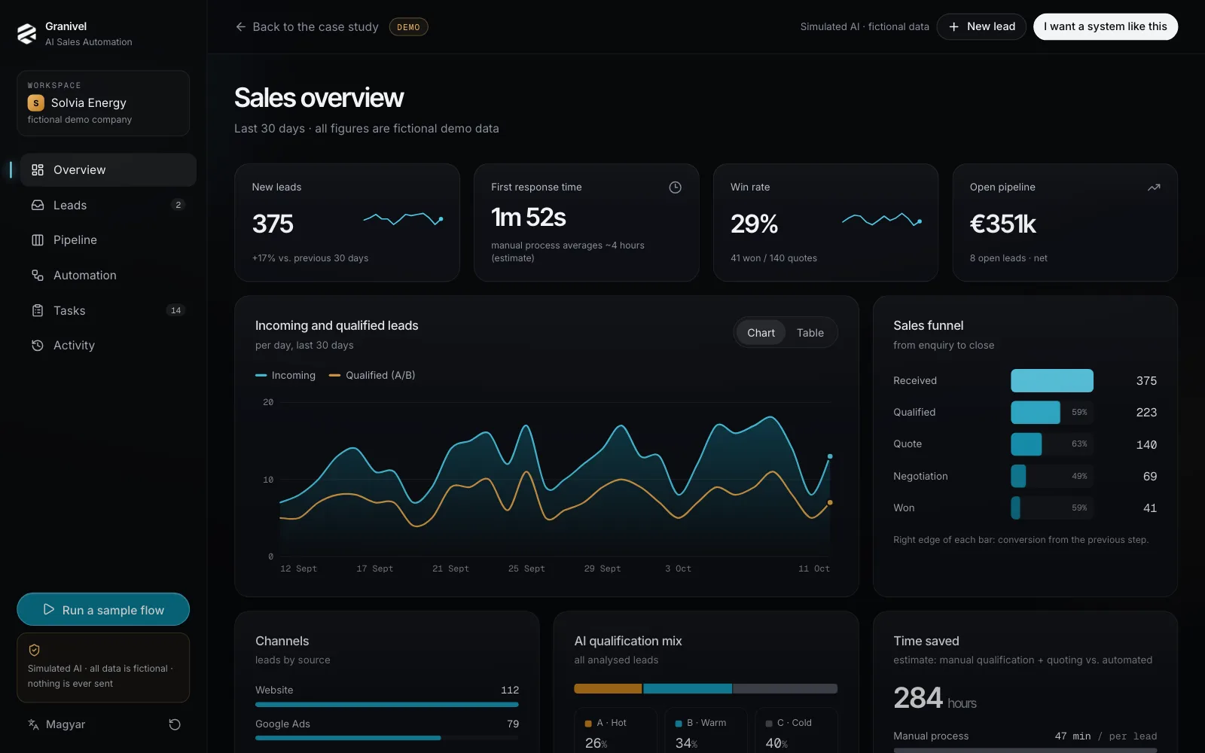Click the trend arrow icon in Open pipeline card
This screenshot has width=1205, height=753.
click(x=1154, y=187)
